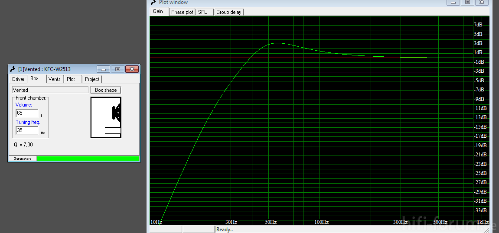Switch graph to SPL tab
Image resolution: width=499 pixels, height=233 pixels.
tap(202, 12)
